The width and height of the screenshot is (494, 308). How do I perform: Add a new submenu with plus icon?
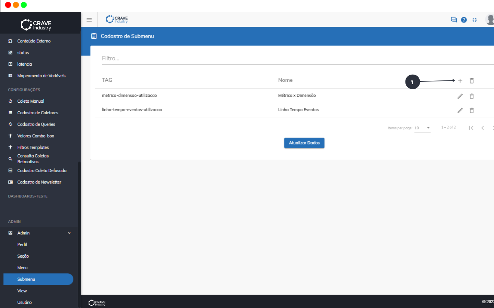point(460,81)
